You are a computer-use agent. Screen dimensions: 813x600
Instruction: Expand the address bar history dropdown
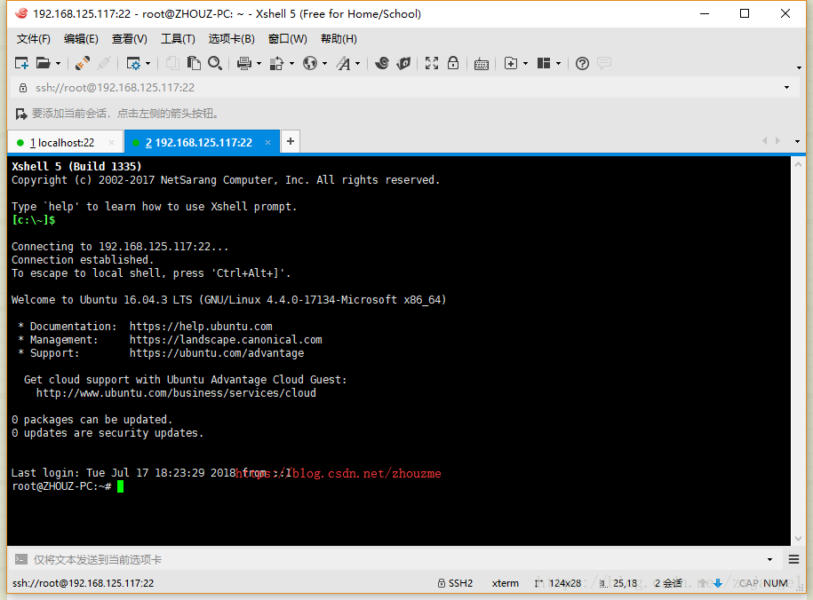point(786,88)
